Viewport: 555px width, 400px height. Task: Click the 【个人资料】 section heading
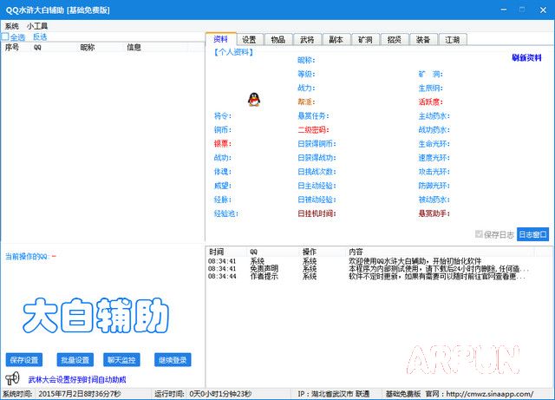click(x=234, y=52)
